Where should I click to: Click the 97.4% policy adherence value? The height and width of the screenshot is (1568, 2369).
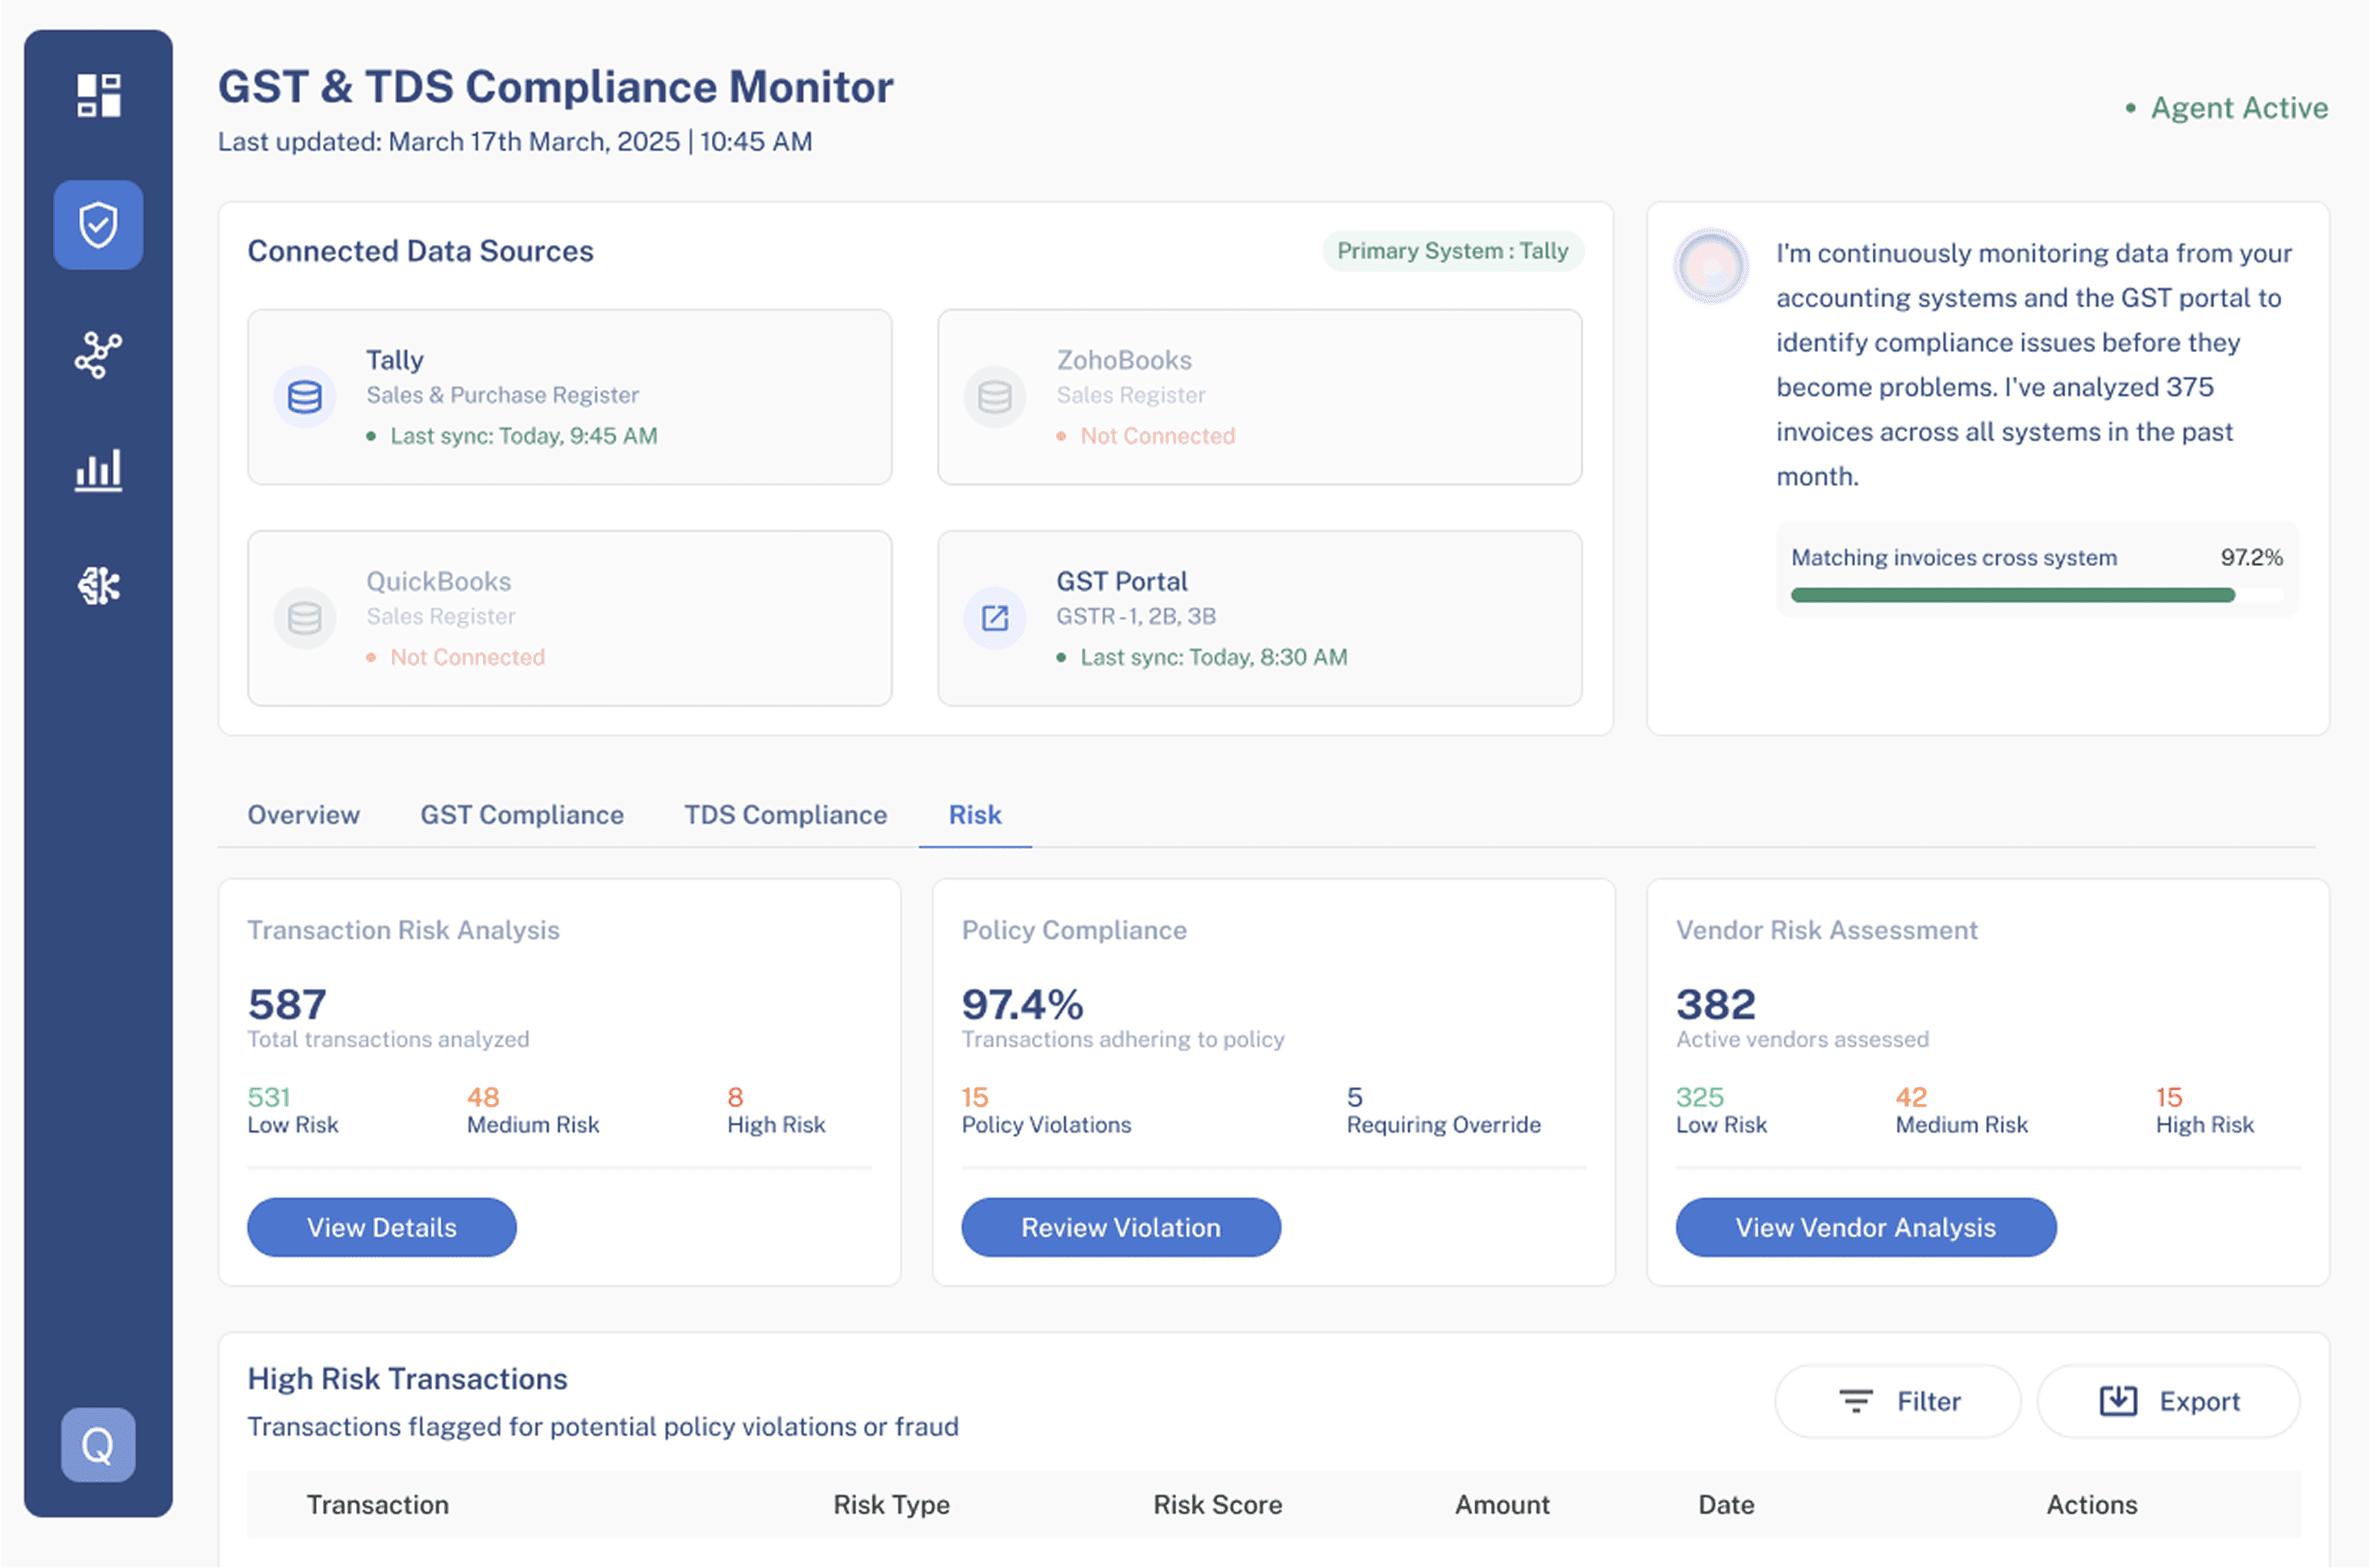(1022, 1004)
